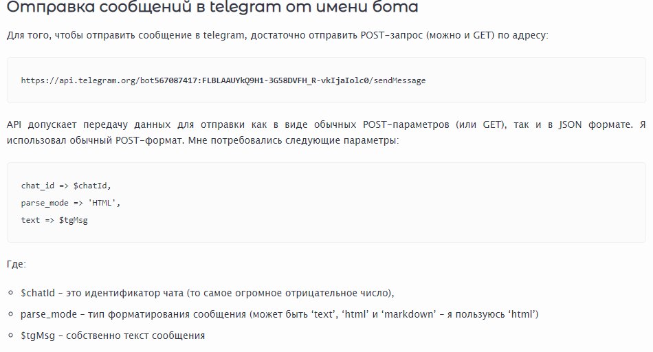Click the api.telegram.org URL code line
This screenshot has height=352, width=653.
(223, 80)
